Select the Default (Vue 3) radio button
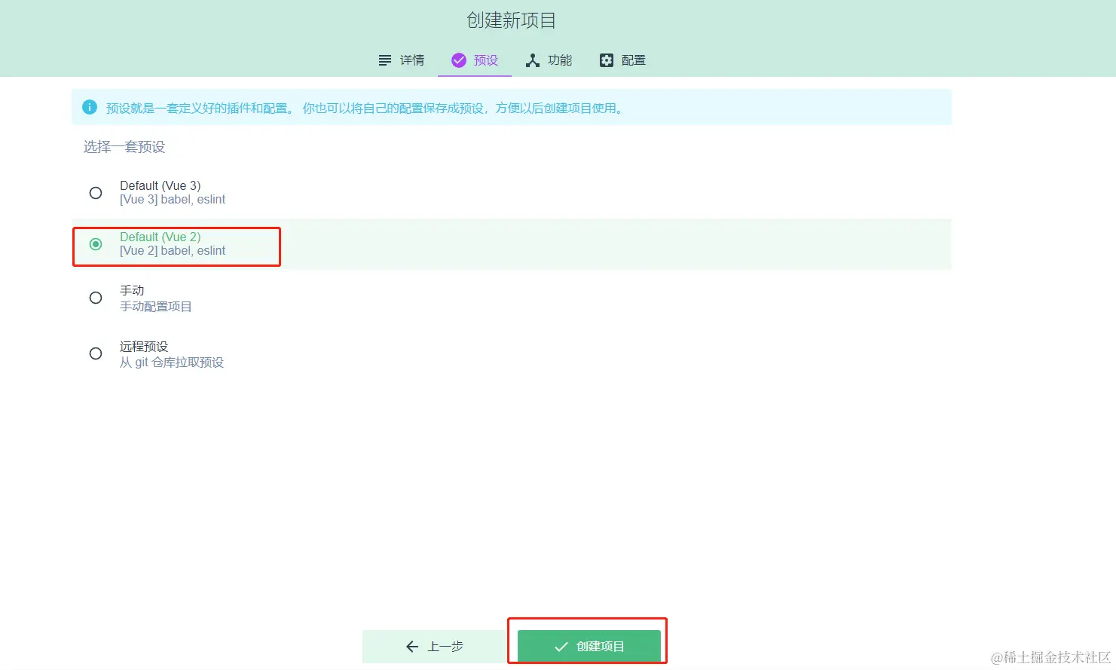This screenshot has width=1116, height=670. pos(96,193)
